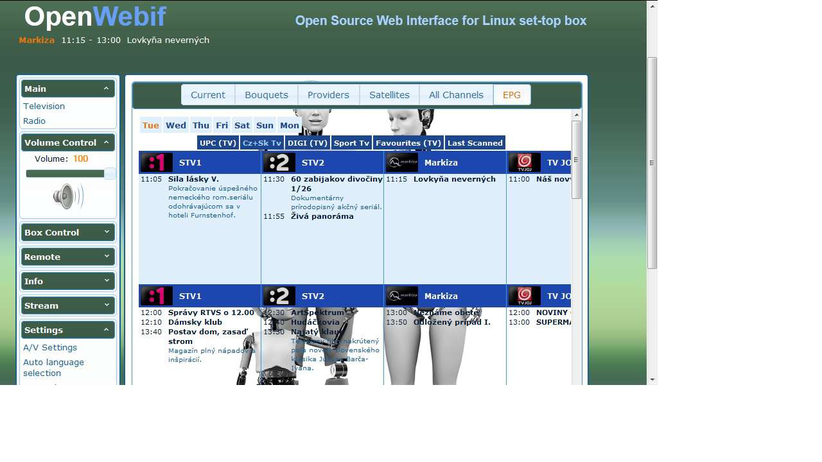
Task: Show EPG for Wed
Action: (x=176, y=125)
